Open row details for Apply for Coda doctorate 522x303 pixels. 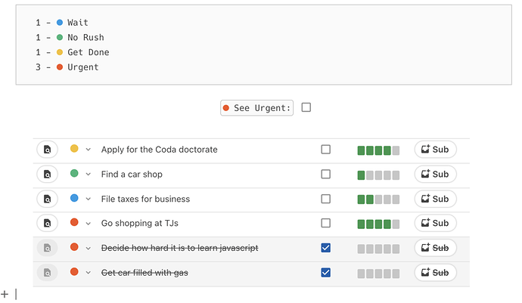(47, 150)
